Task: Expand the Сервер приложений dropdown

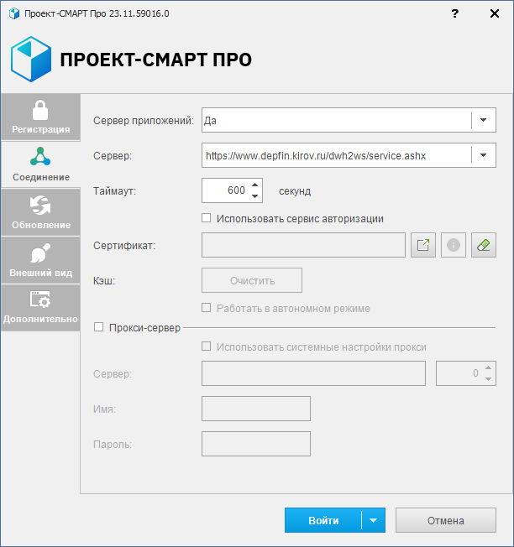Action: point(484,120)
